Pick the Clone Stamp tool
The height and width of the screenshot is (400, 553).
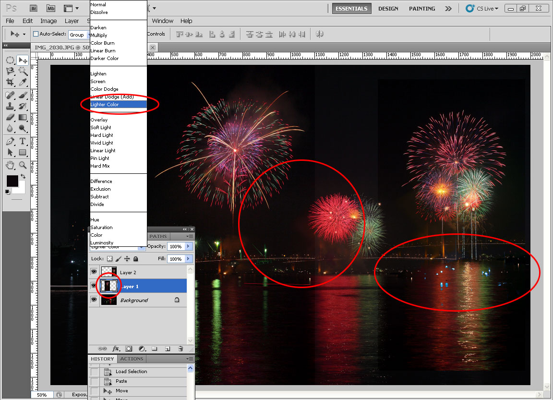(x=10, y=106)
